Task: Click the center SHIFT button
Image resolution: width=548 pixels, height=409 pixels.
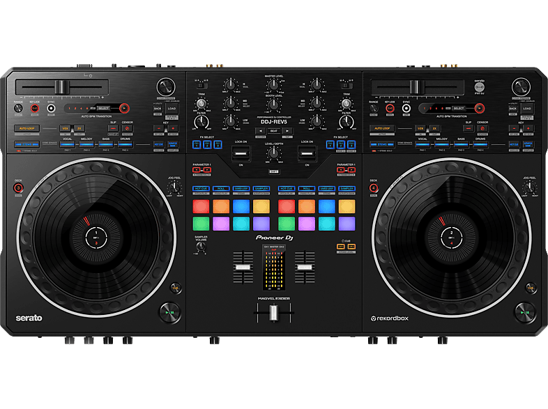Action: 274,171
